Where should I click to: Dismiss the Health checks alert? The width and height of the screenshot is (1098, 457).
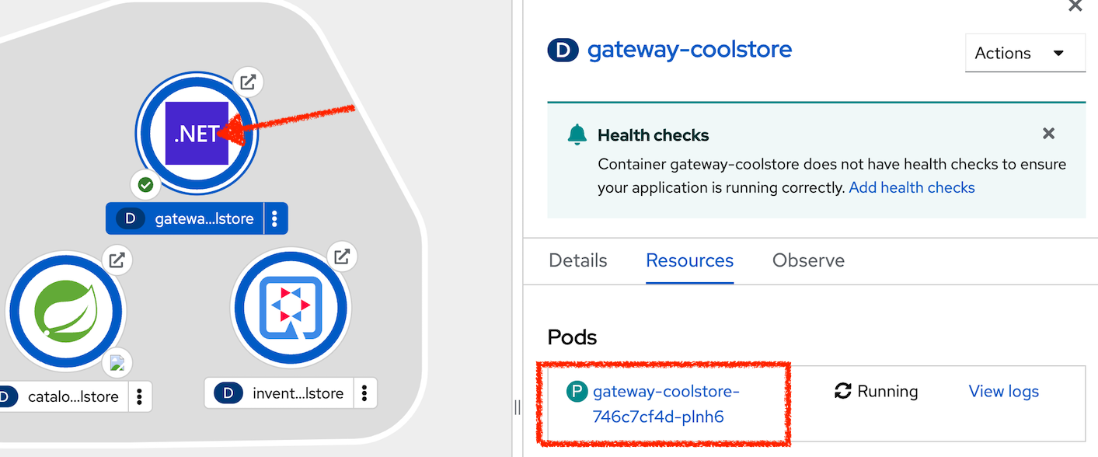[x=1048, y=134]
